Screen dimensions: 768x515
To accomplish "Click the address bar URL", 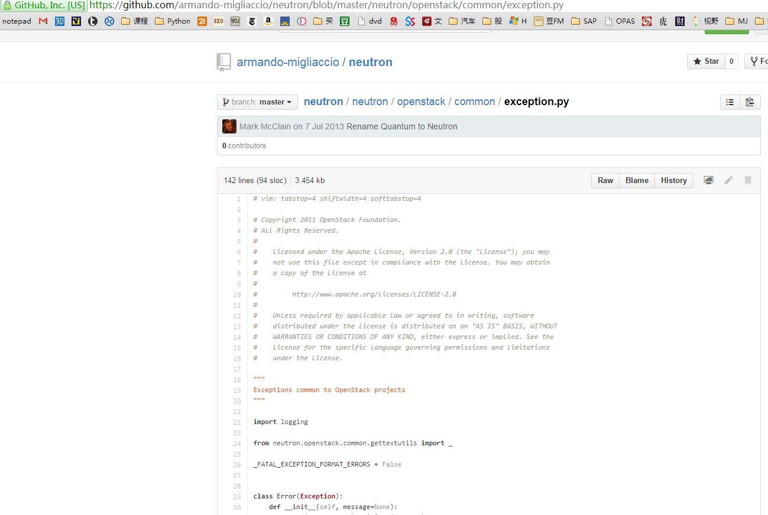I will tap(326, 5).
